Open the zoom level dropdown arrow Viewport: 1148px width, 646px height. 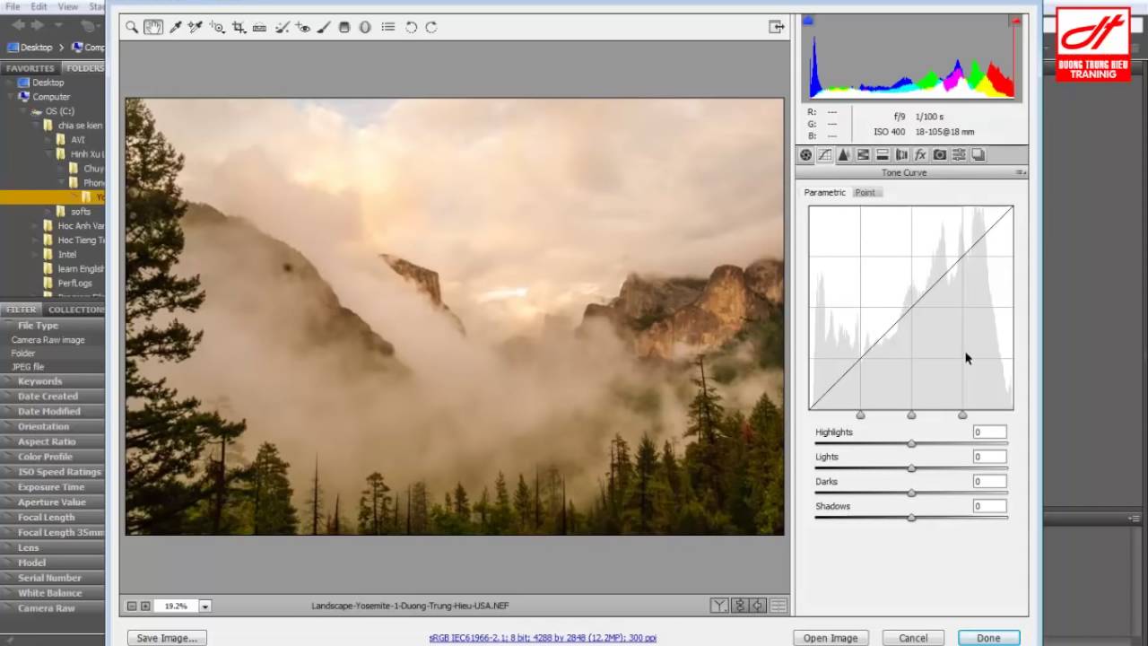coord(204,607)
